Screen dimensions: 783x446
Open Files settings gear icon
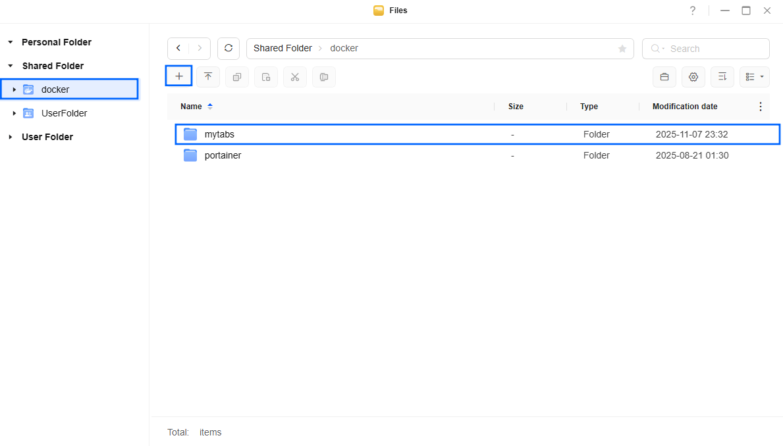tap(693, 77)
